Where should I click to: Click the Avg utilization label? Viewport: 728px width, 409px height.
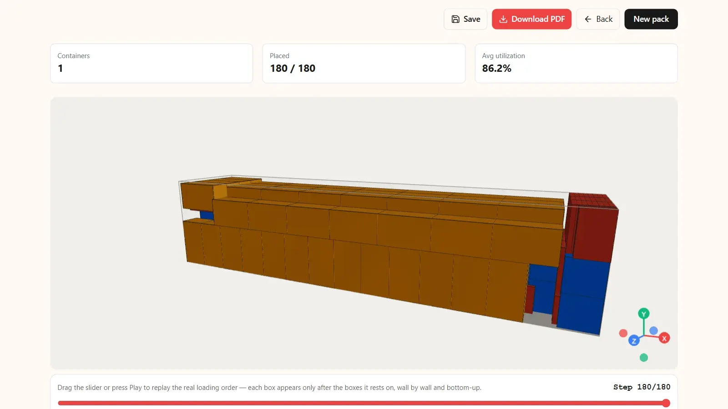coord(503,56)
